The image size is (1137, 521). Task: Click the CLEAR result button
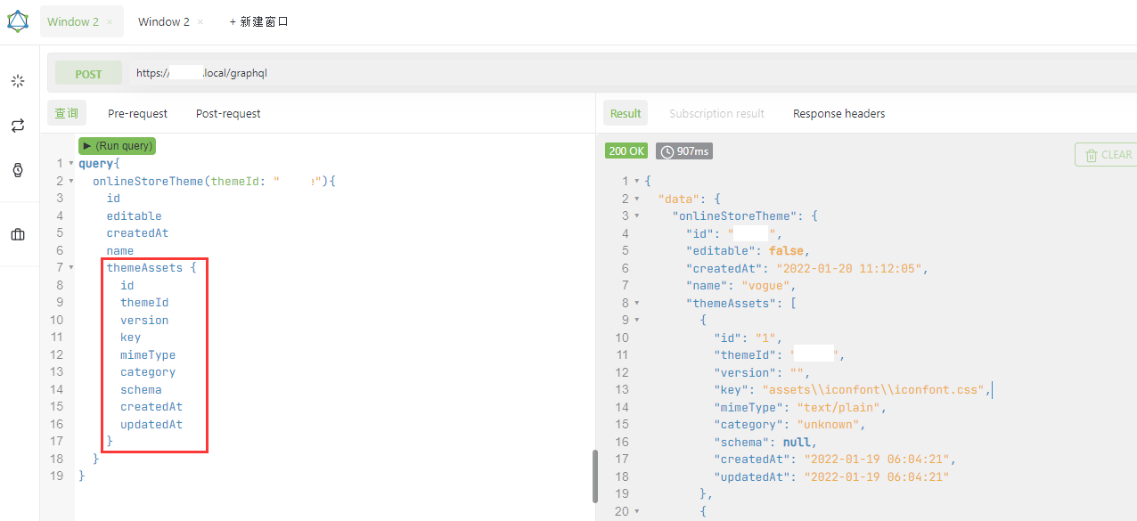tap(1105, 155)
